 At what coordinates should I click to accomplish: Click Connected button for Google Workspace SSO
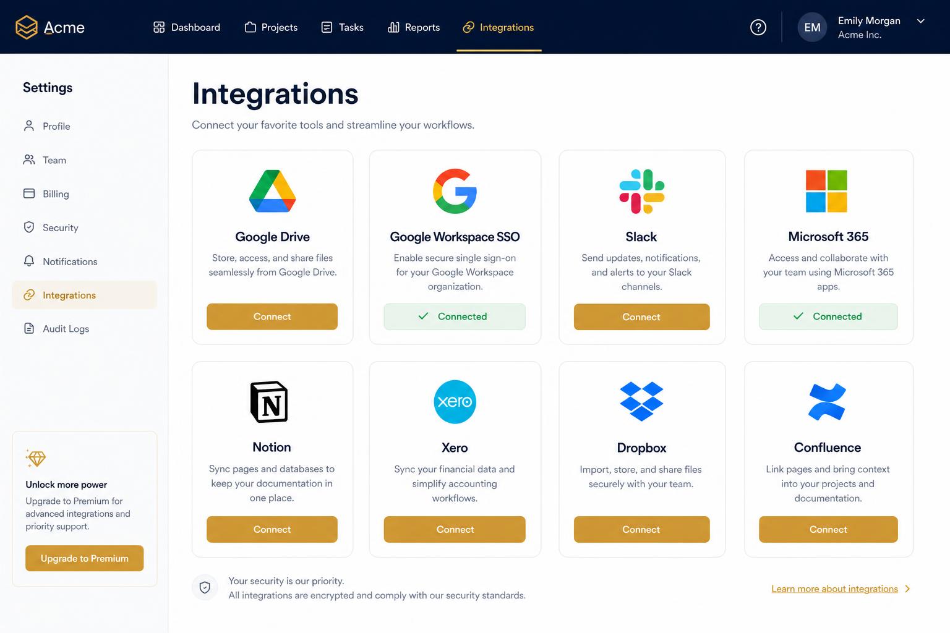455,316
